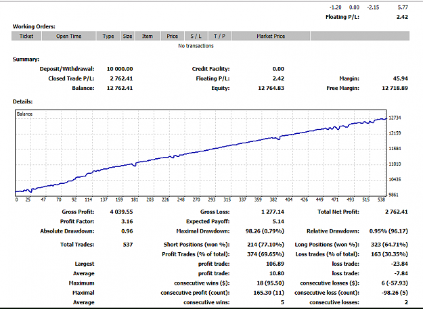Click the Market Price column header

(271, 36)
